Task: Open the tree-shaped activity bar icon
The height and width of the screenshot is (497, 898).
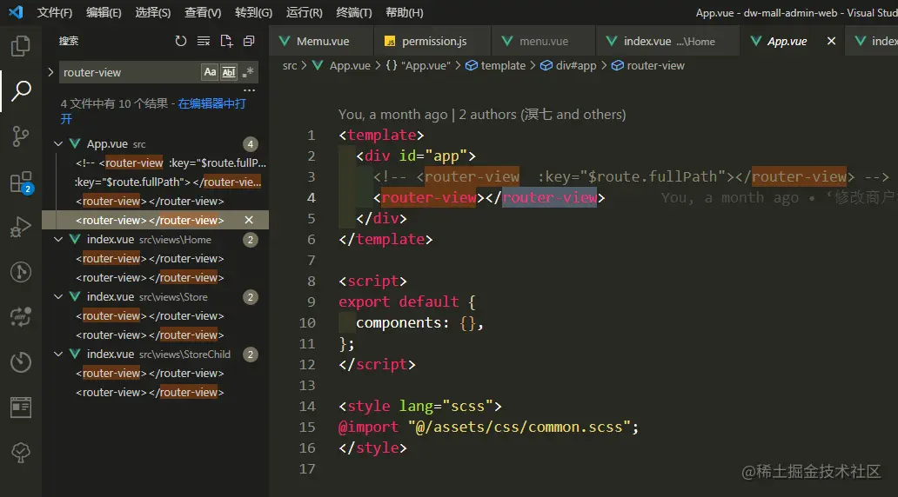Action: [x=21, y=453]
